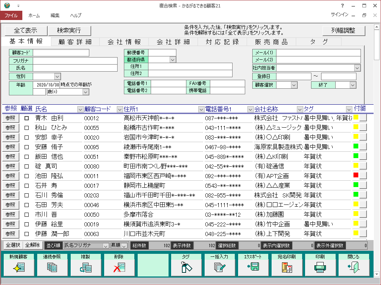
Task: Click the 氏名 search input field
Action: click(75, 68)
